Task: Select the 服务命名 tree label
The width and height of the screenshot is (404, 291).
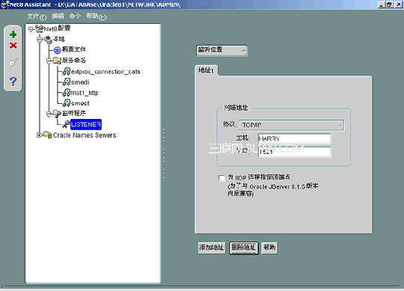Action: tap(74, 61)
